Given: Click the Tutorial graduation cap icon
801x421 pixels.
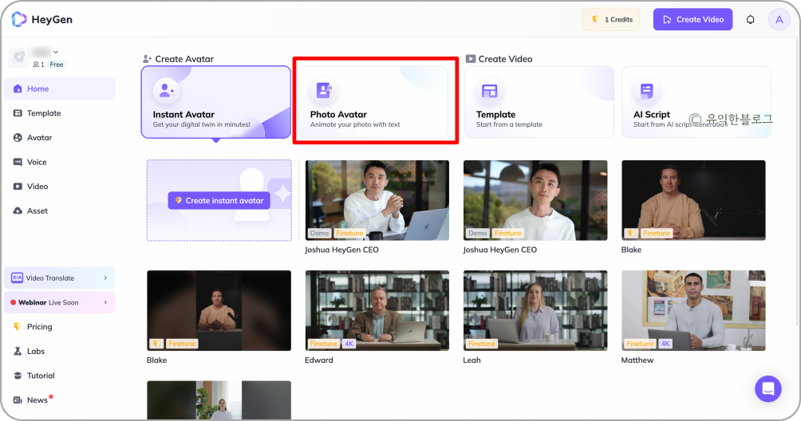Looking at the screenshot, I should coord(18,376).
